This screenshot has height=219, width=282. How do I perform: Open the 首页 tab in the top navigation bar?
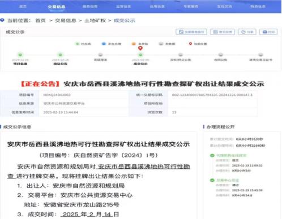coord(23,7)
